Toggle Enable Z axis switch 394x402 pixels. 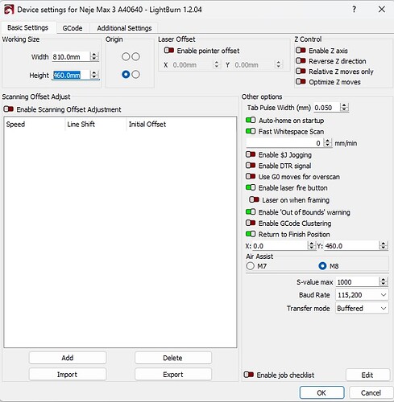(x=301, y=51)
